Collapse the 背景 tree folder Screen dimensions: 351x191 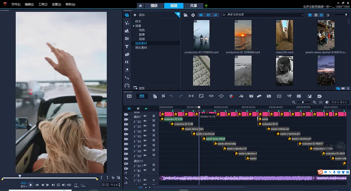pos(133,26)
